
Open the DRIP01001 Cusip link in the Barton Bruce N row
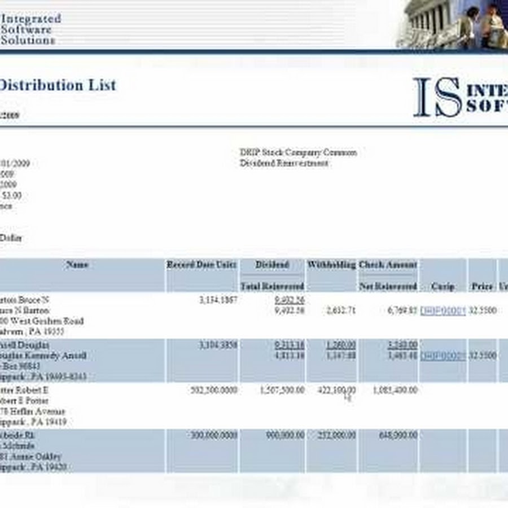[443, 310]
